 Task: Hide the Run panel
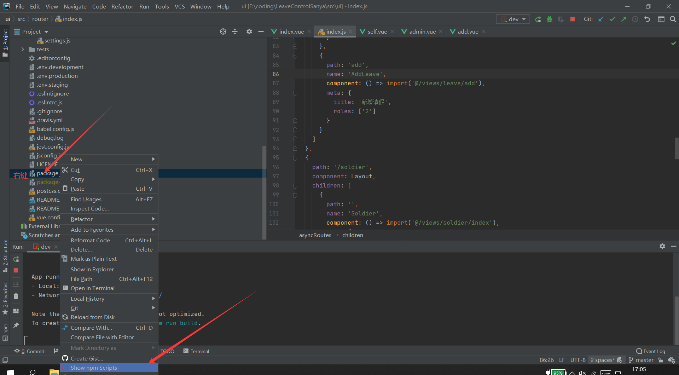(x=674, y=246)
